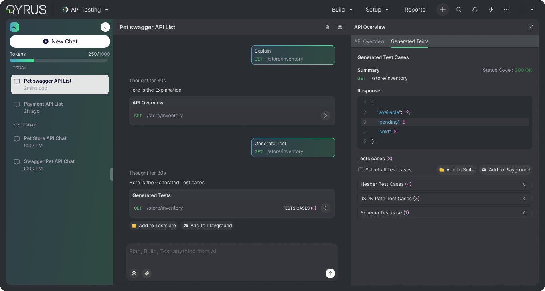Open the notifications bell
Viewport: 545px width, 291px height.
(x=475, y=10)
